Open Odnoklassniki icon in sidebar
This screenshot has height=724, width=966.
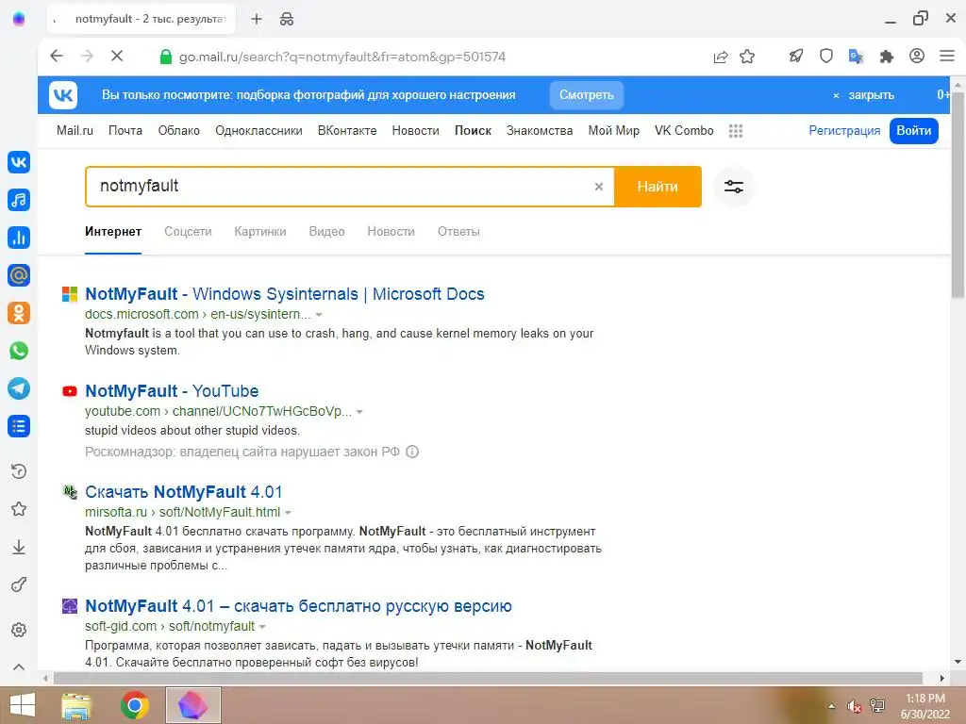[x=19, y=313]
